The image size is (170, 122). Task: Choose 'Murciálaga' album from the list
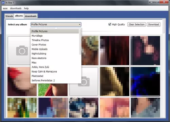55,36
